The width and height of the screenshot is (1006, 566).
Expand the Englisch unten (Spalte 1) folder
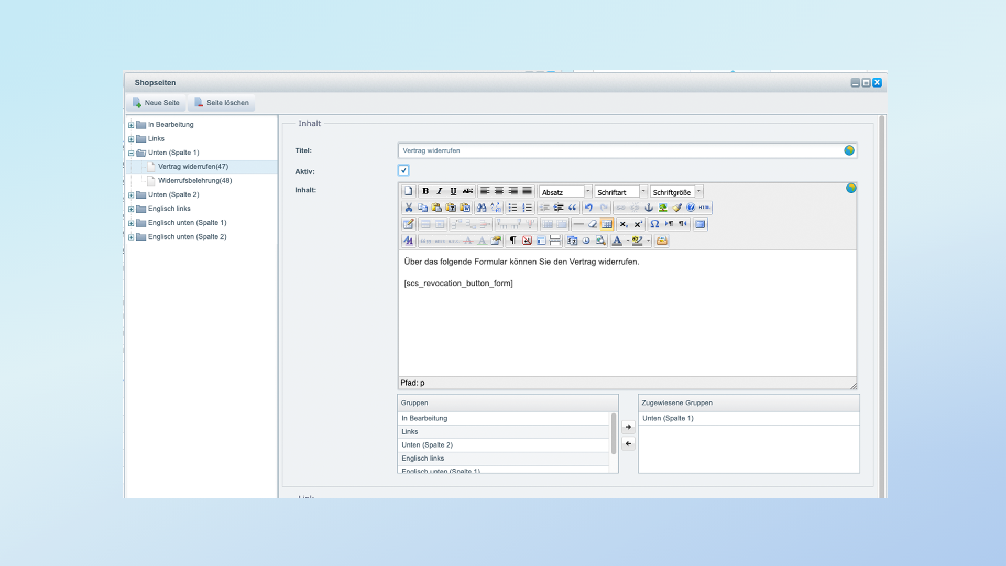tap(131, 223)
